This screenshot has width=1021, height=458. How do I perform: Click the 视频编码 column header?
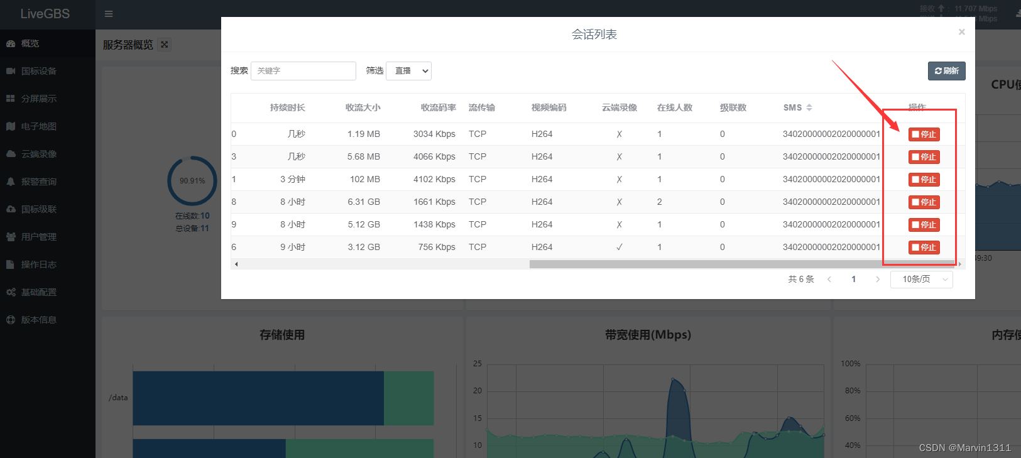click(549, 107)
